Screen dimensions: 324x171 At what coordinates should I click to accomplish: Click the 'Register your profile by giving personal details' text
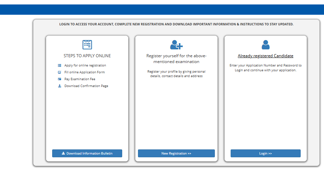point(176,74)
